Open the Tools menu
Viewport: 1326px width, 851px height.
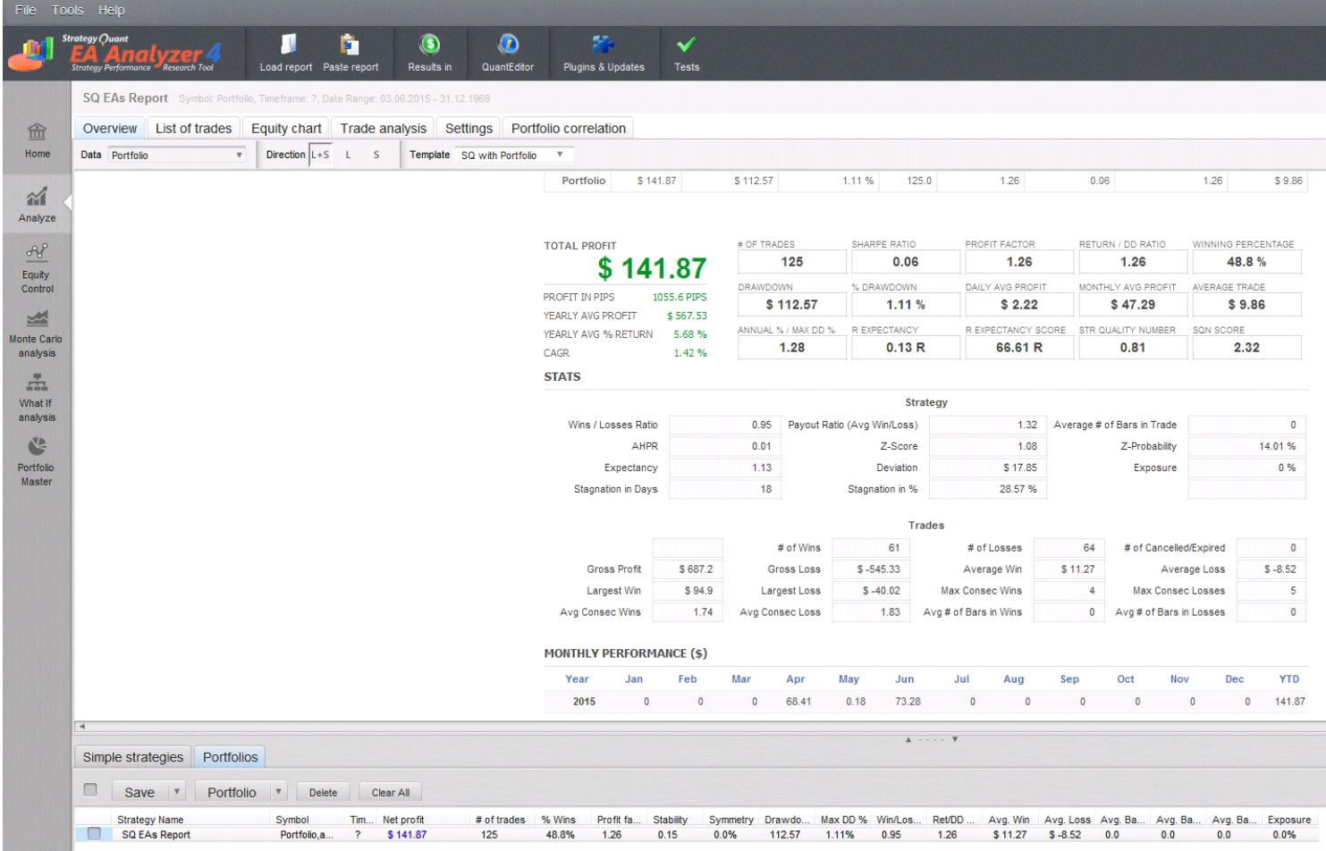tap(67, 10)
